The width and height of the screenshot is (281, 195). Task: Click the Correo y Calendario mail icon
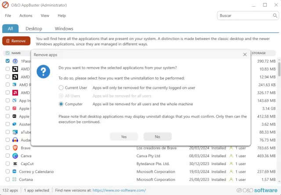(x=14, y=172)
